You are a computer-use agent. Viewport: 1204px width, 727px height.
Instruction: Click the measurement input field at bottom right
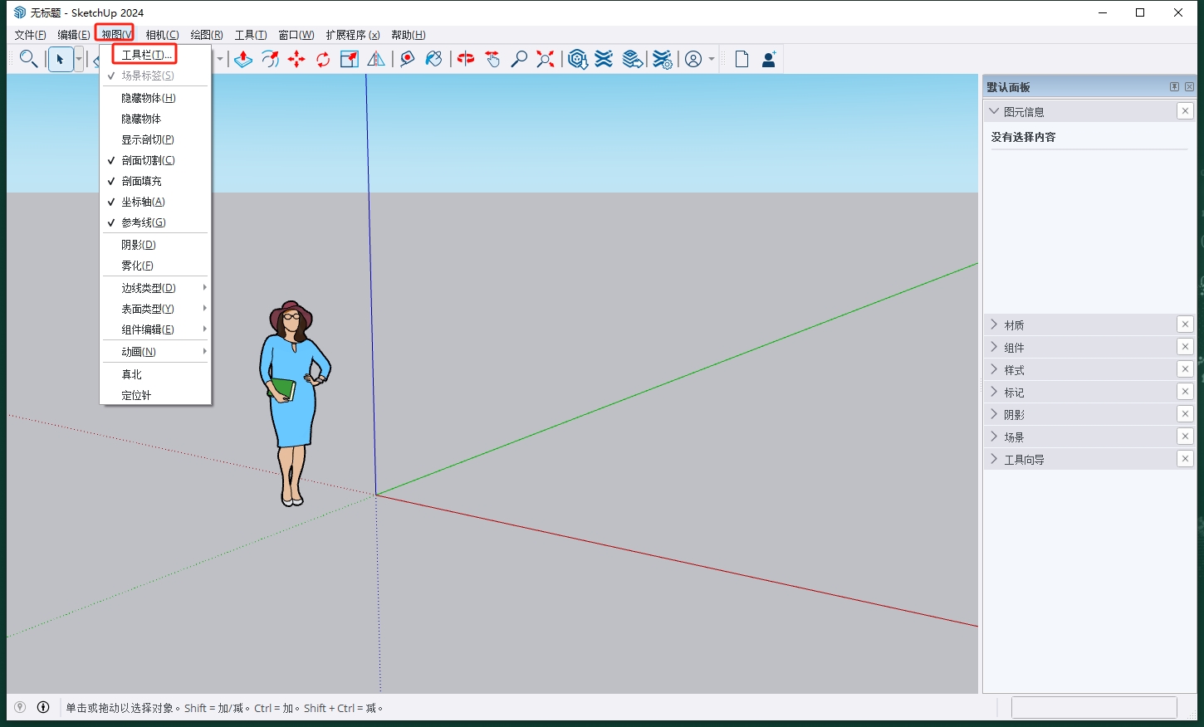(x=1094, y=707)
